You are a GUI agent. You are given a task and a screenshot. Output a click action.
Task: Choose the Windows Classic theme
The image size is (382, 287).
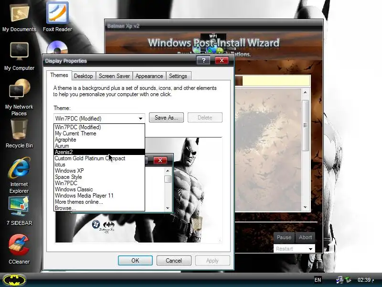click(x=99, y=189)
